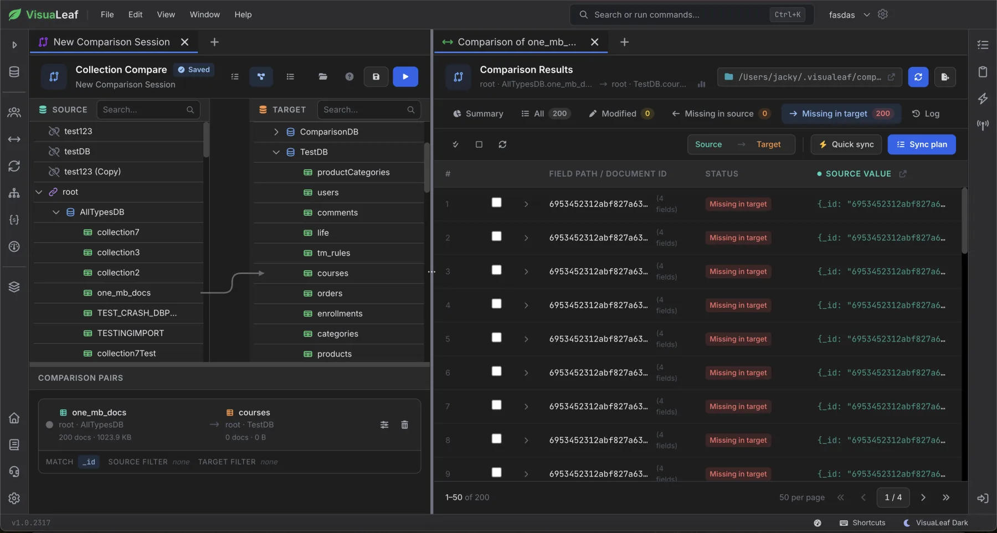Switch VisuaLeaf Dark theme in status bar
The height and width of the screenshot is (533, 997).
936,523
